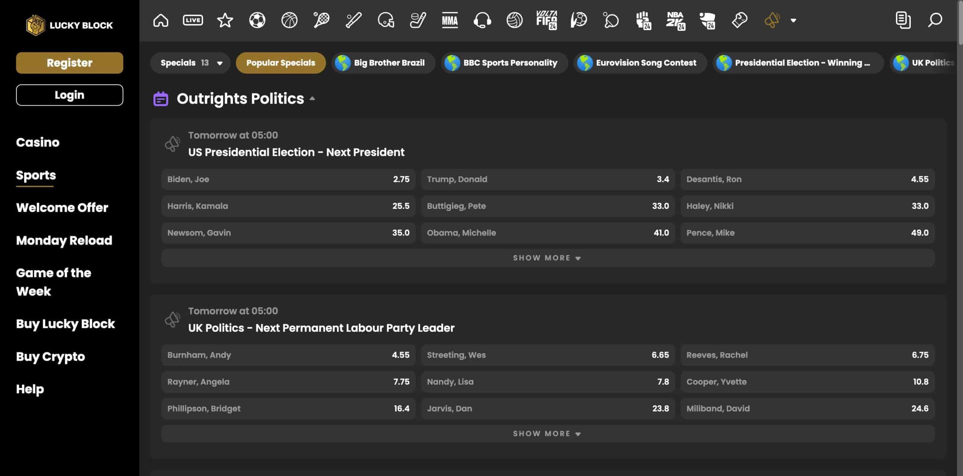Go to the Home icon
This screenshot has height=476, width=963.
[x=161, y=20]
